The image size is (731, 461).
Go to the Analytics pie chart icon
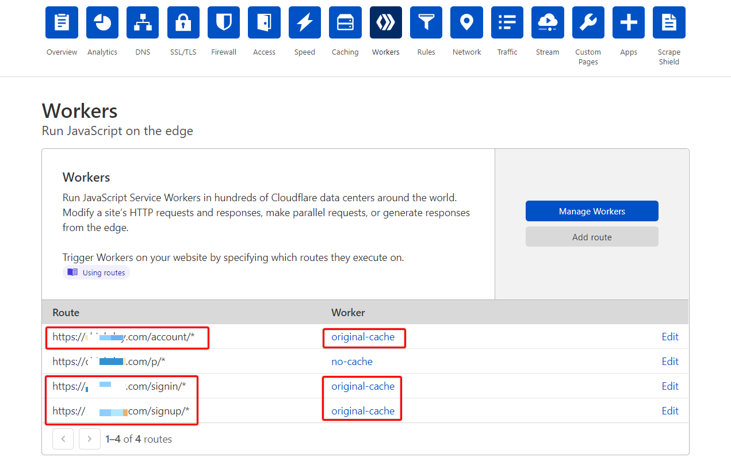pyautogui.click(x=102, y=22)
